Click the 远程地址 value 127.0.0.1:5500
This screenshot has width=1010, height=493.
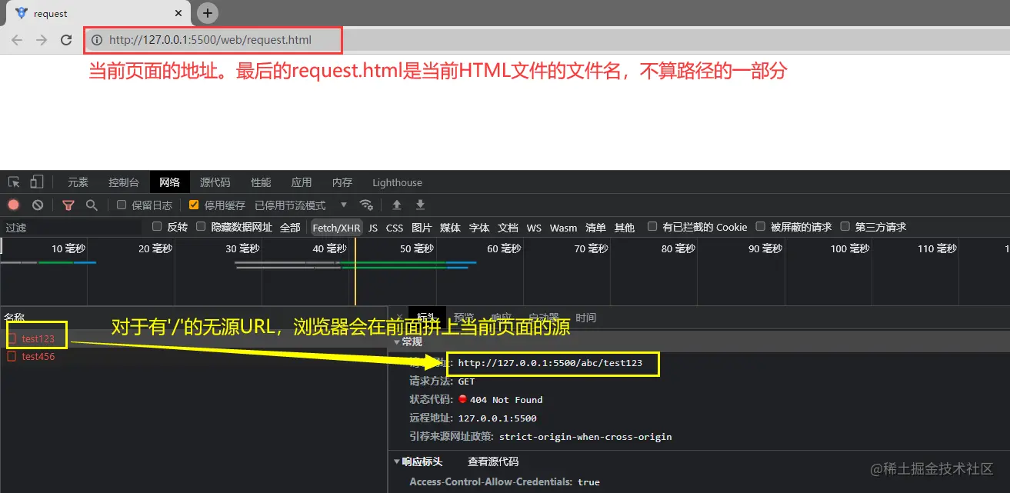coord(497,418)
